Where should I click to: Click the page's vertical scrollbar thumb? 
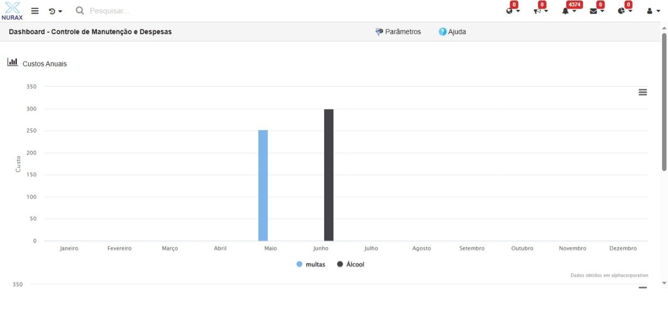(664, 101)
